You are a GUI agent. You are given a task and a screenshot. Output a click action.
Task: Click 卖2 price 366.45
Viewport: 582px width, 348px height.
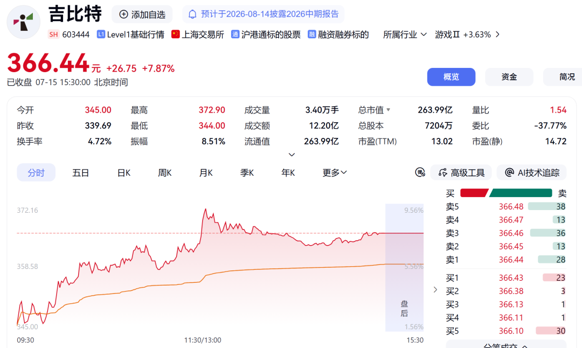(x=511, y=246)
